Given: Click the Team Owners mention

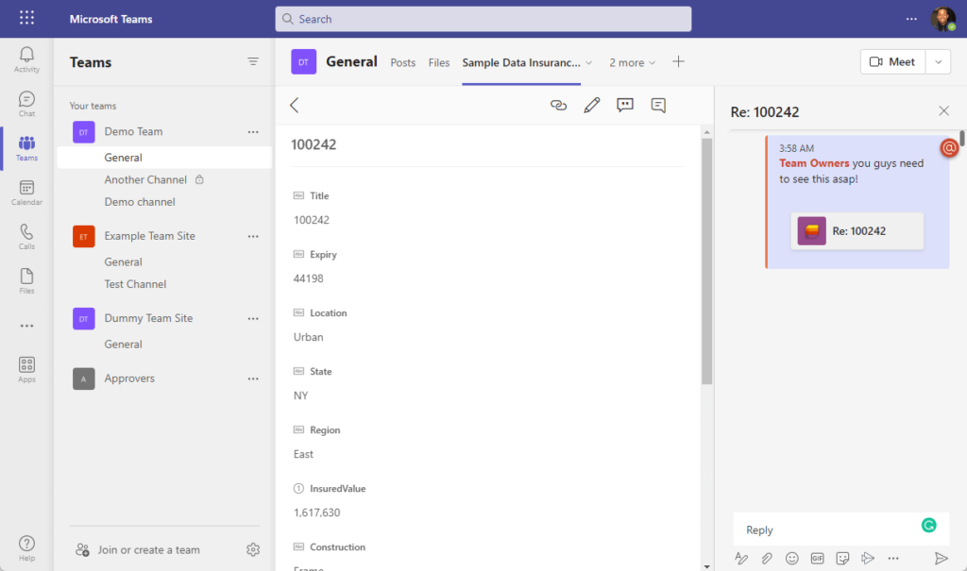Looking at the screenshot, I should point(814,163).
